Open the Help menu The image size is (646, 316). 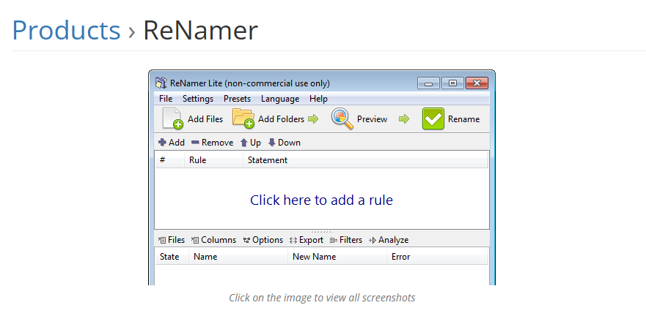click(x=318, y=99)
